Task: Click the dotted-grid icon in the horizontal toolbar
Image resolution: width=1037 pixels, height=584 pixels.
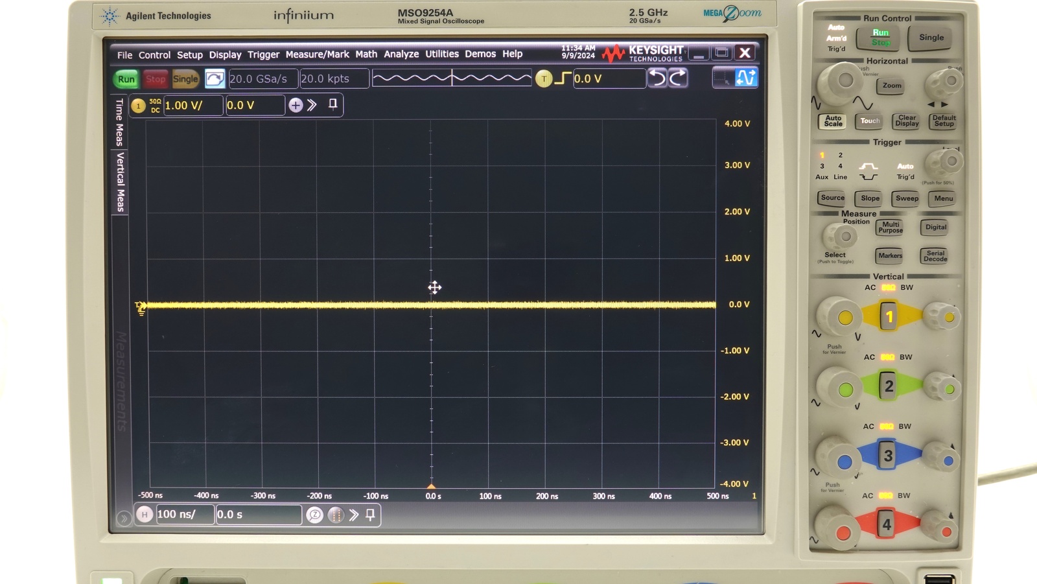Action: point(336,515)
